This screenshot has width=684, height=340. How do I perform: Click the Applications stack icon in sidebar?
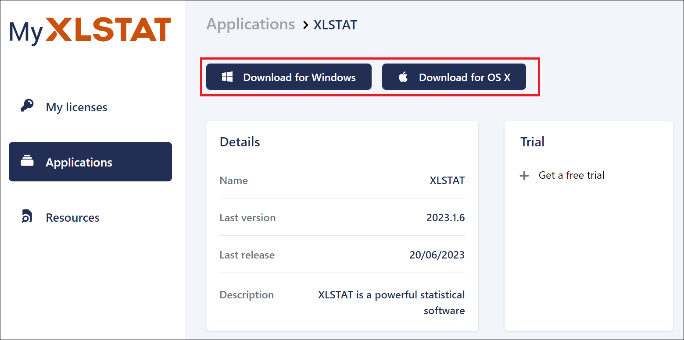pyautogui.click(x=27, y=161)
